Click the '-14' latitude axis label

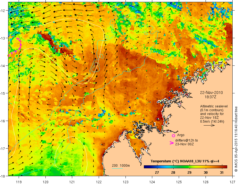[3, 66]
